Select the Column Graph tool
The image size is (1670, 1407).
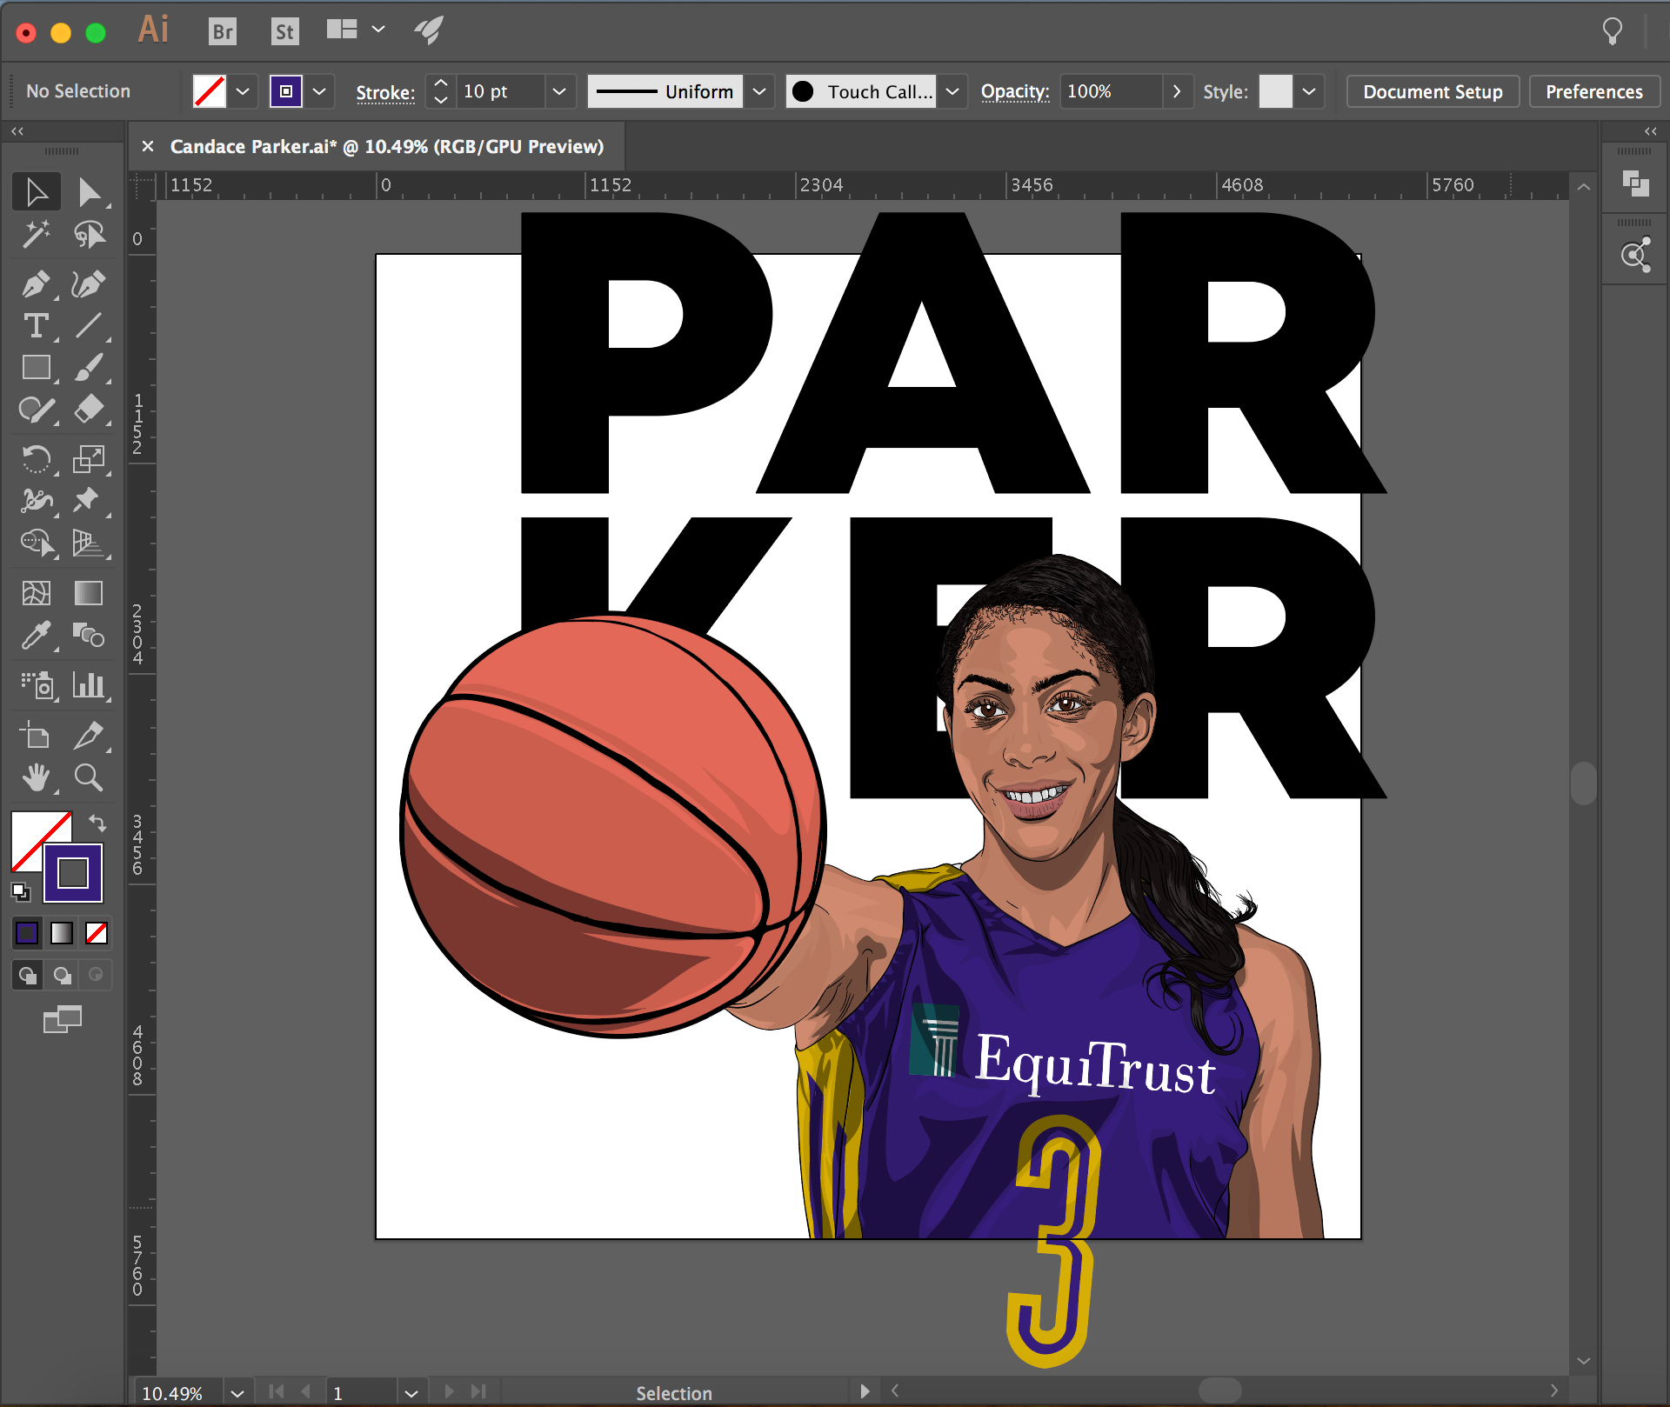[89, 685]
